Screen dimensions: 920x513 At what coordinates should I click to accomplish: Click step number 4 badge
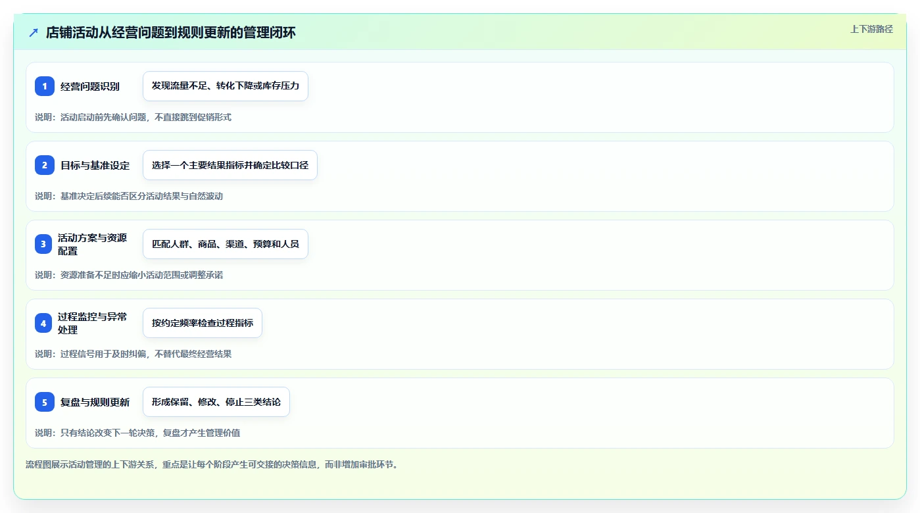(45, 323)
